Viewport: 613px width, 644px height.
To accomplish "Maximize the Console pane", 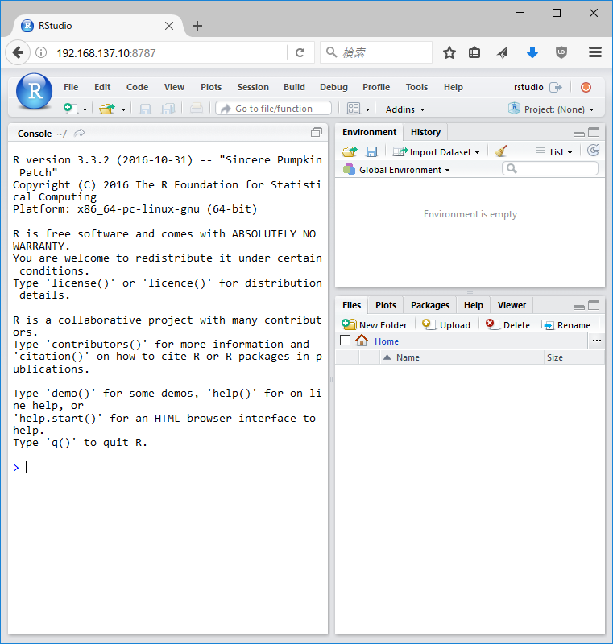I will 317,132.
